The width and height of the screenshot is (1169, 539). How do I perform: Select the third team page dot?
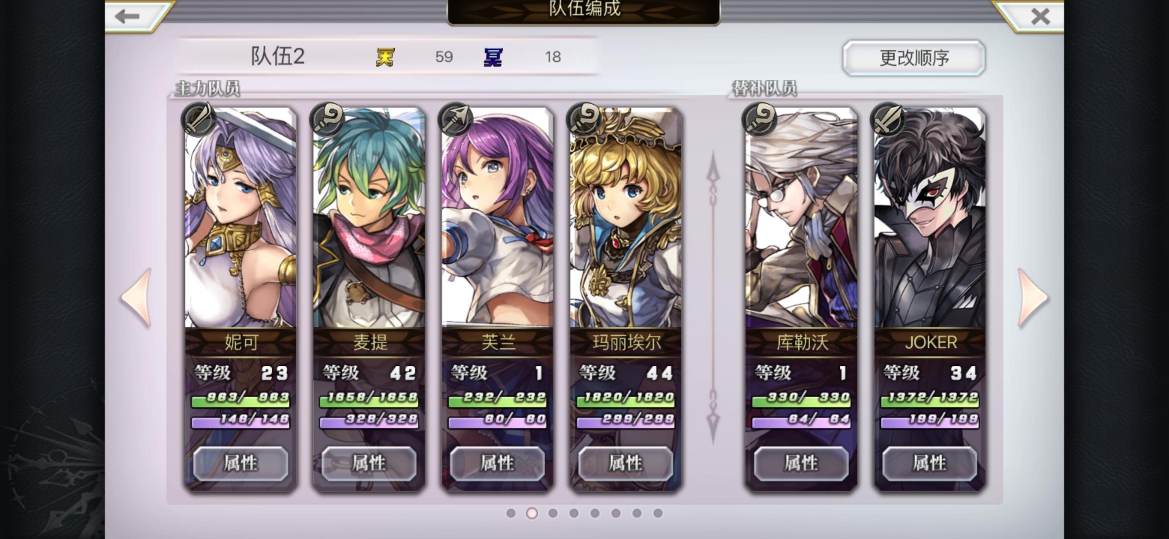click(553, 513)
